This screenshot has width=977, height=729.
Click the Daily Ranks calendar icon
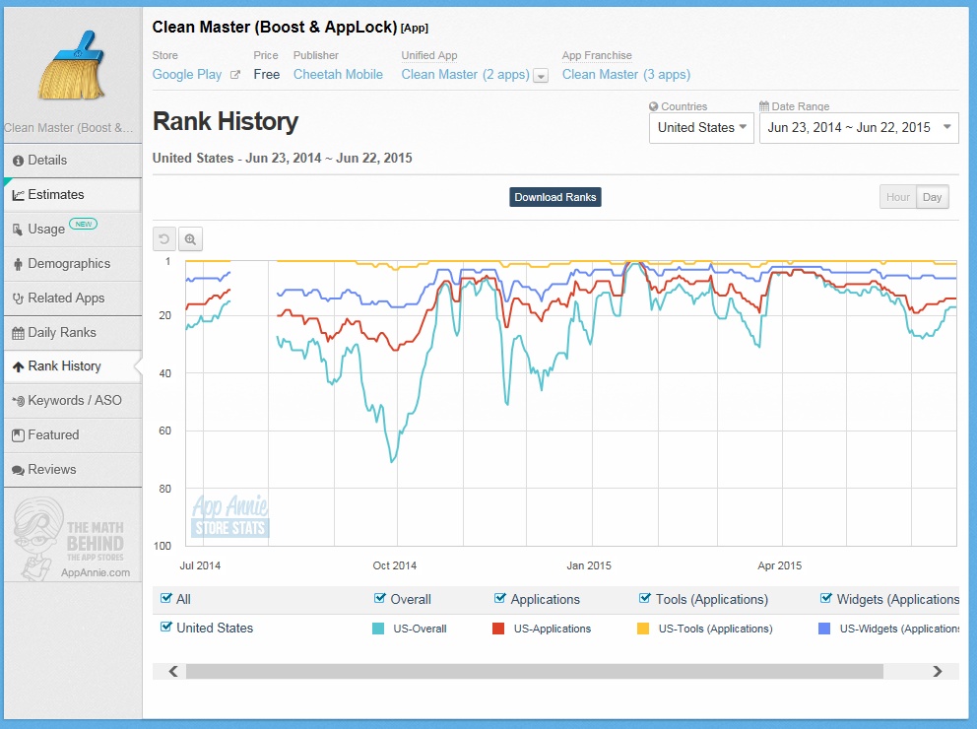(18, 333)
